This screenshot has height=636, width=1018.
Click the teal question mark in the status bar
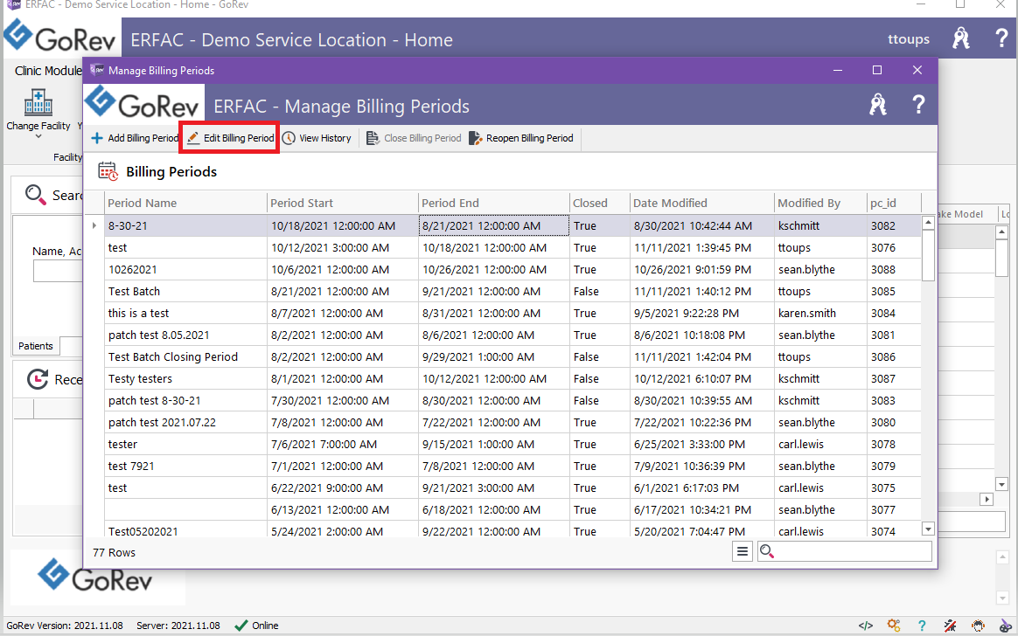[x=922, y=626]
